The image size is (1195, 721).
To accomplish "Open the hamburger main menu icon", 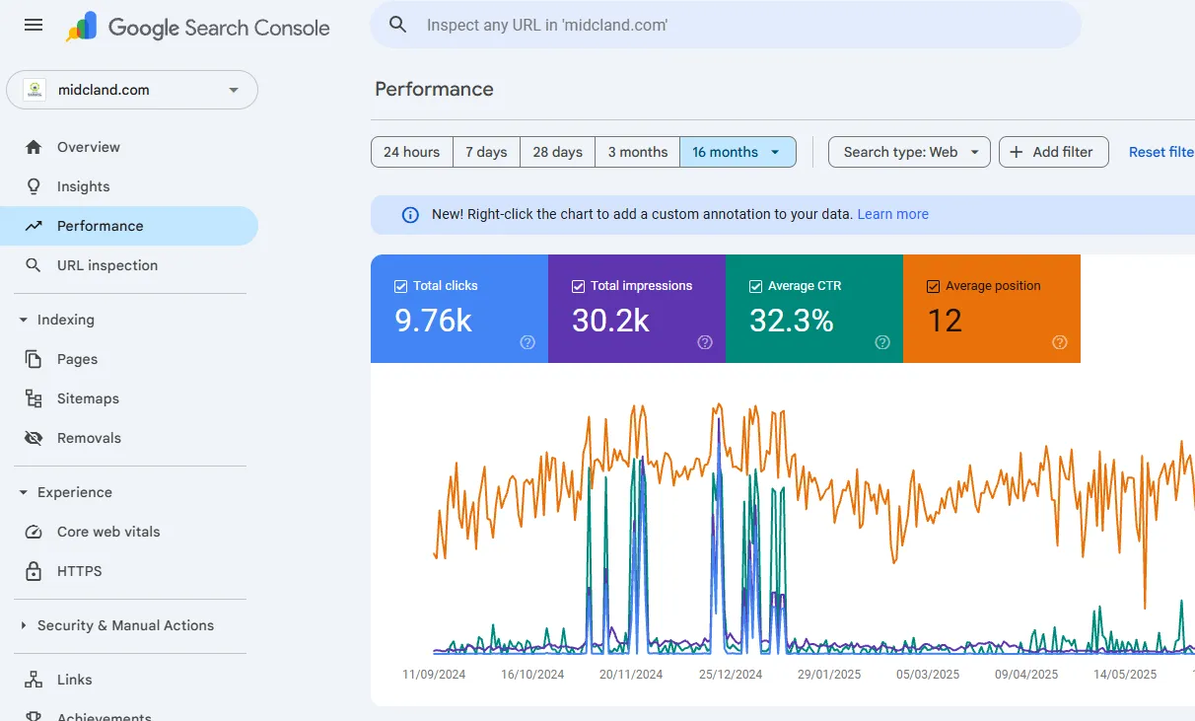I will coord(34,26).
